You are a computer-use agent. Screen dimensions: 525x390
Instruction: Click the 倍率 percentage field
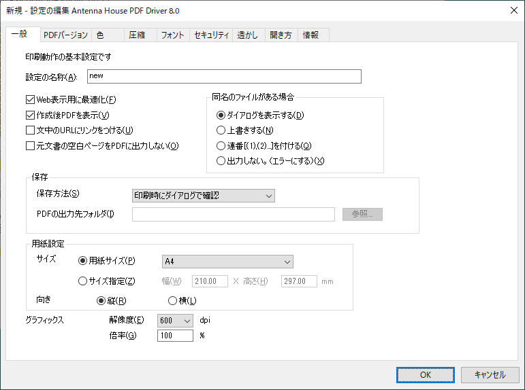pos(175,336)
